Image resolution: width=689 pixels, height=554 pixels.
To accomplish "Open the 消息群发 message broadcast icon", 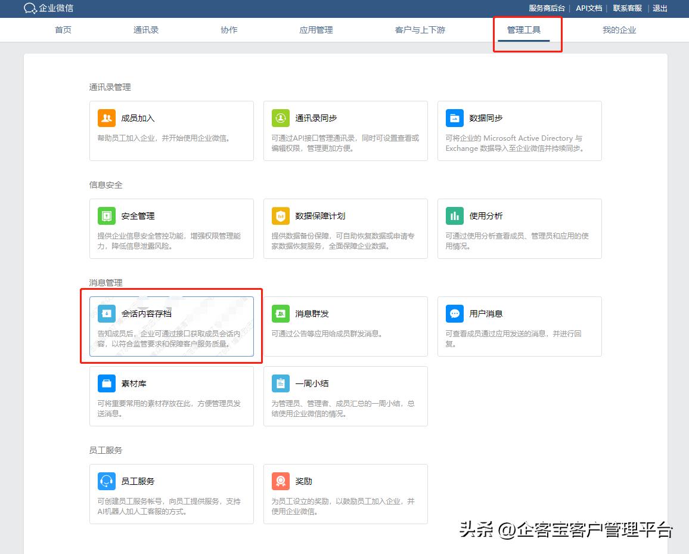I will point(280,313).
